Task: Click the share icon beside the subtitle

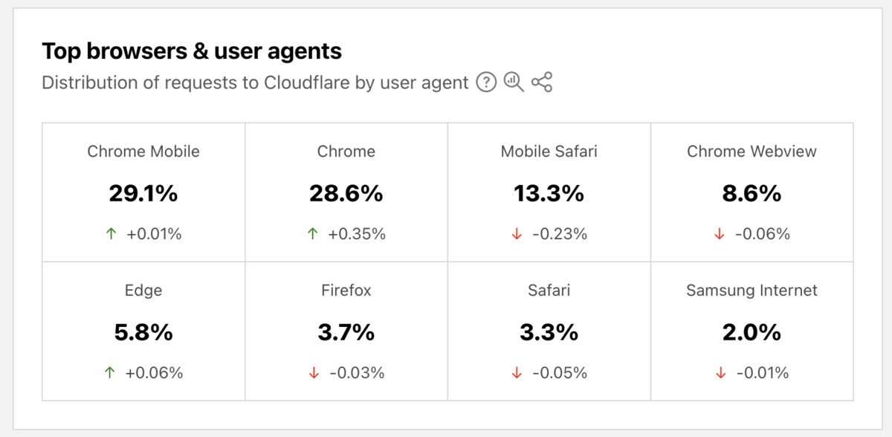Action: tap(542, 82)
